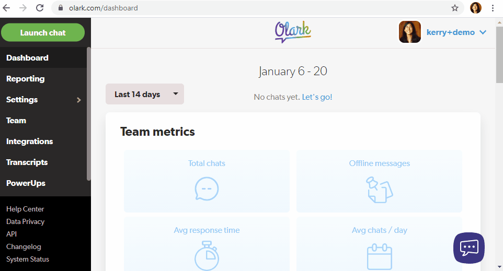Select Integrations in the sidebar
This screenshot has height=271, width=503.
coord(29,142)
